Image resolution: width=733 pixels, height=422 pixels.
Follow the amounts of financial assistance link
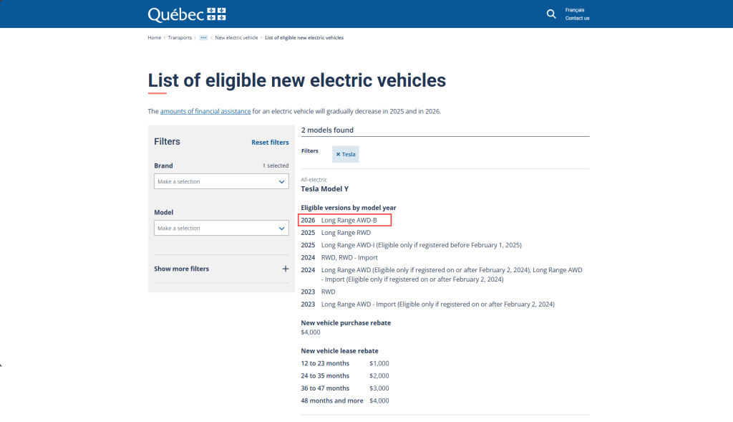(205, 112)
